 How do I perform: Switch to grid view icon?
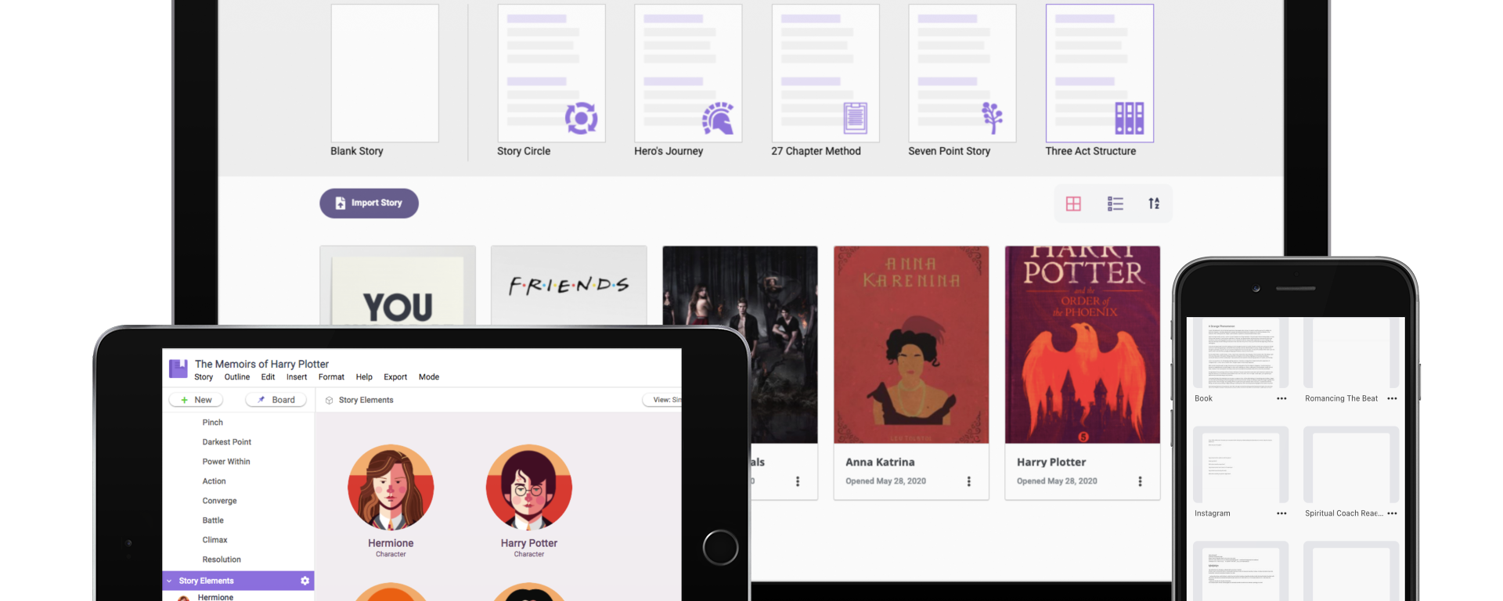pos(1073,203)
